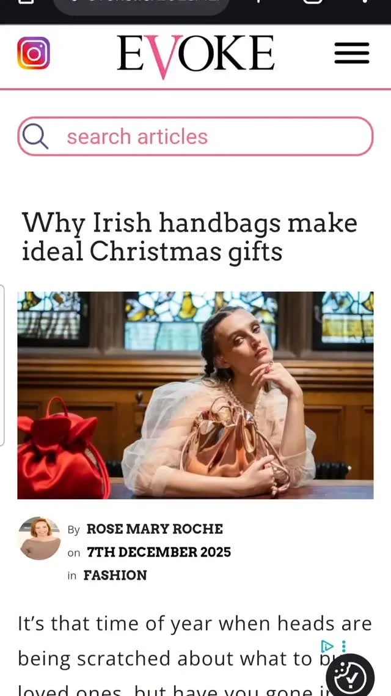Open ad options three-dot icon
The height and width of the screenshot is (696, 391).
coord(343,646)
